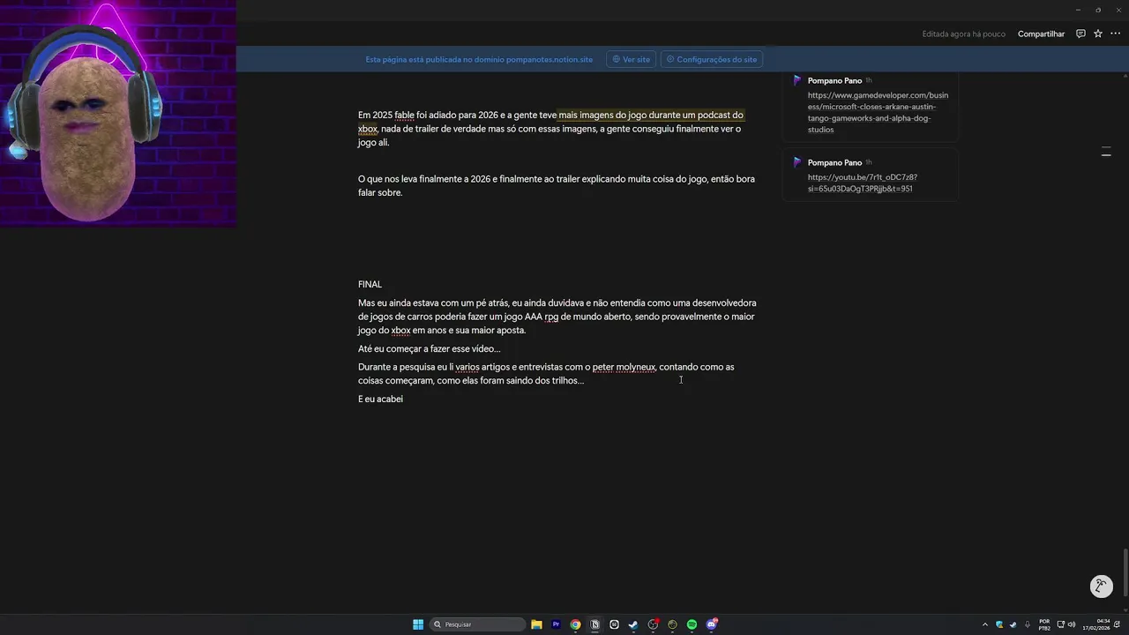The height and width of the screenshot is (635, 1129).
Task: Select the Notion taskbar icon
Action: click(594, 624)
